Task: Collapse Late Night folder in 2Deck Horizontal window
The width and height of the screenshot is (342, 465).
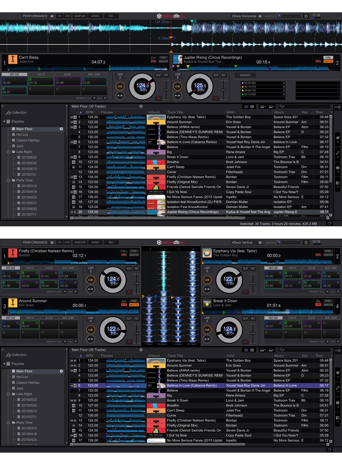Action: 8,152
